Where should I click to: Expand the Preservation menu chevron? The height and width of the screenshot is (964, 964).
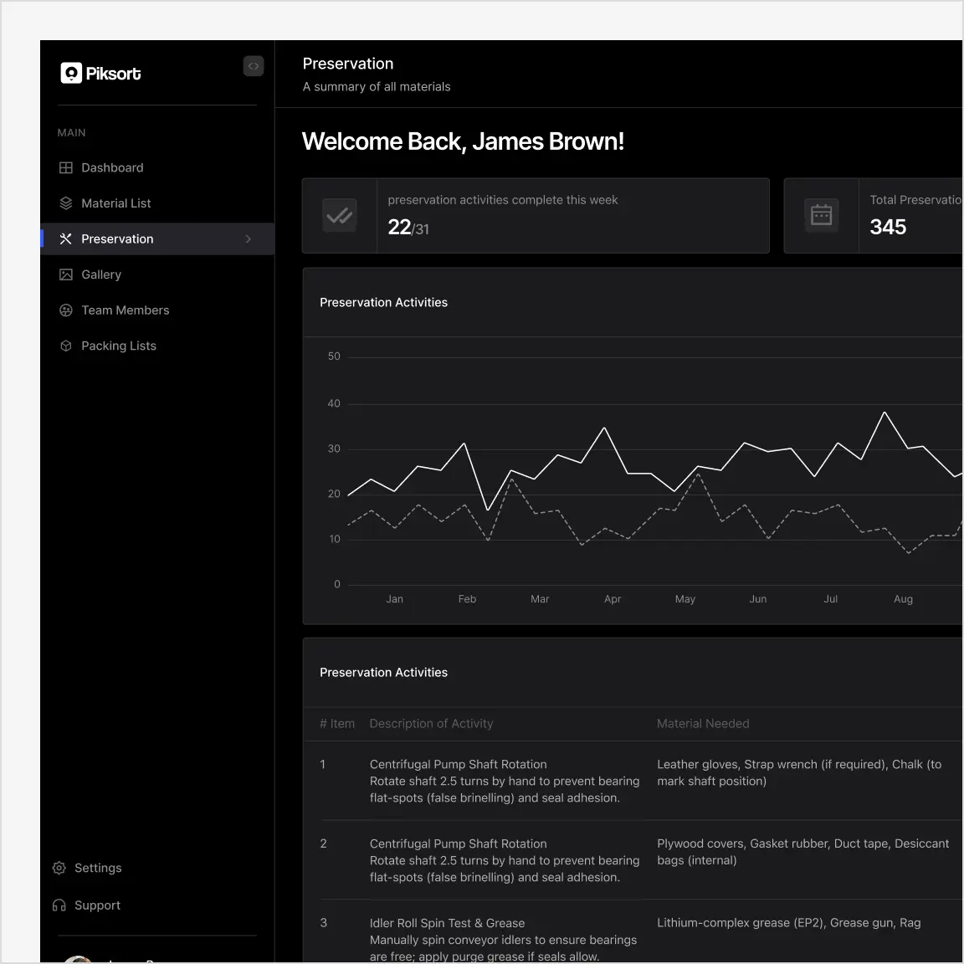248,238
